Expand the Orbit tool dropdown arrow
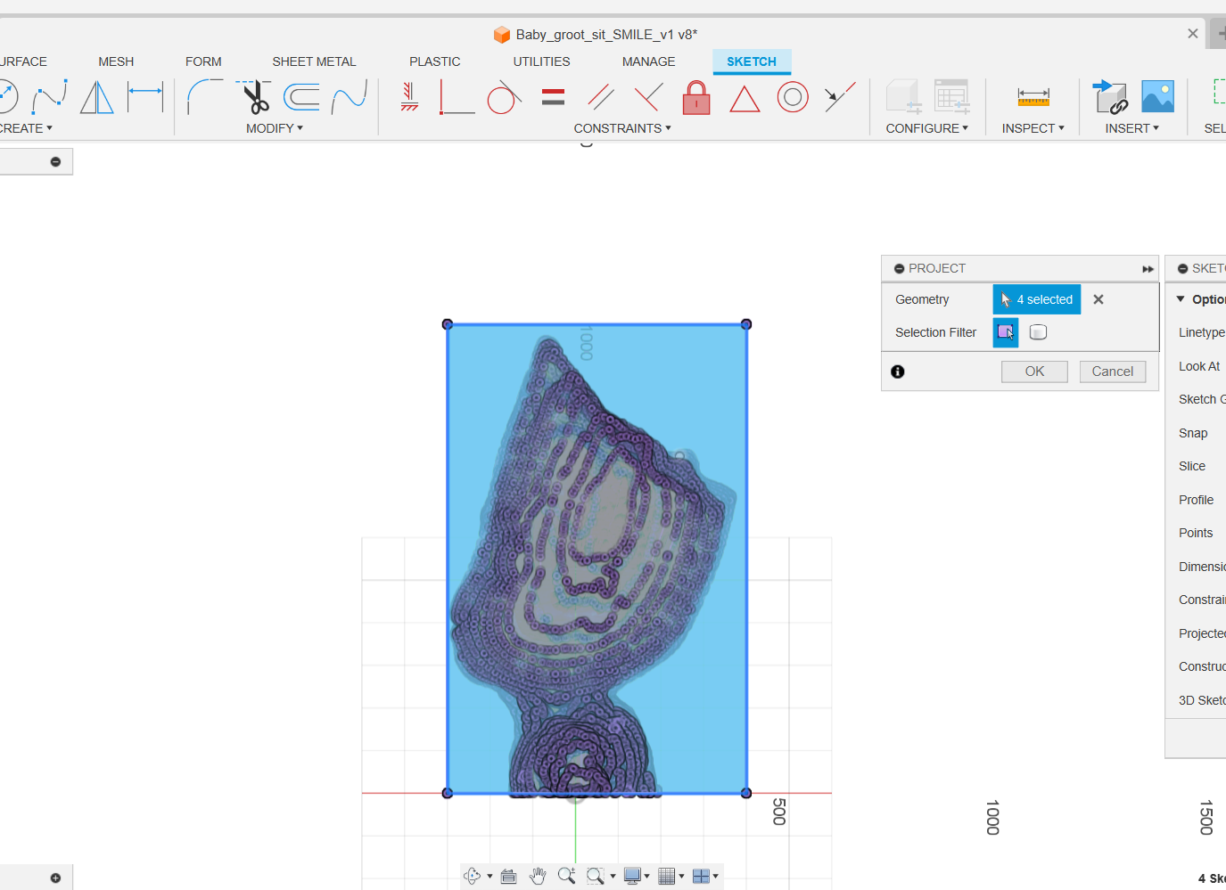The height and width of the screenshot is (890, 1226). (x=490, y=877)
